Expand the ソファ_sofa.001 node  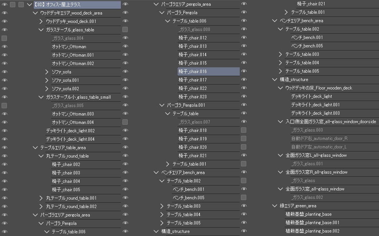[47, 80]
